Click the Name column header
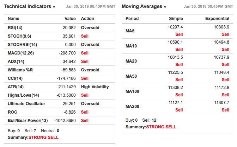237x147 pixels. click(x=13, y=19)
